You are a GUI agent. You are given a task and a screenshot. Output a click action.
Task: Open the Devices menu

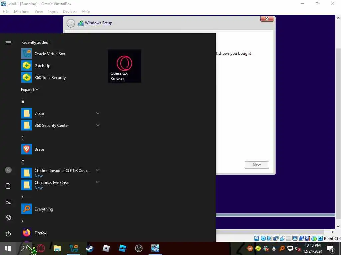coord(70,12)
